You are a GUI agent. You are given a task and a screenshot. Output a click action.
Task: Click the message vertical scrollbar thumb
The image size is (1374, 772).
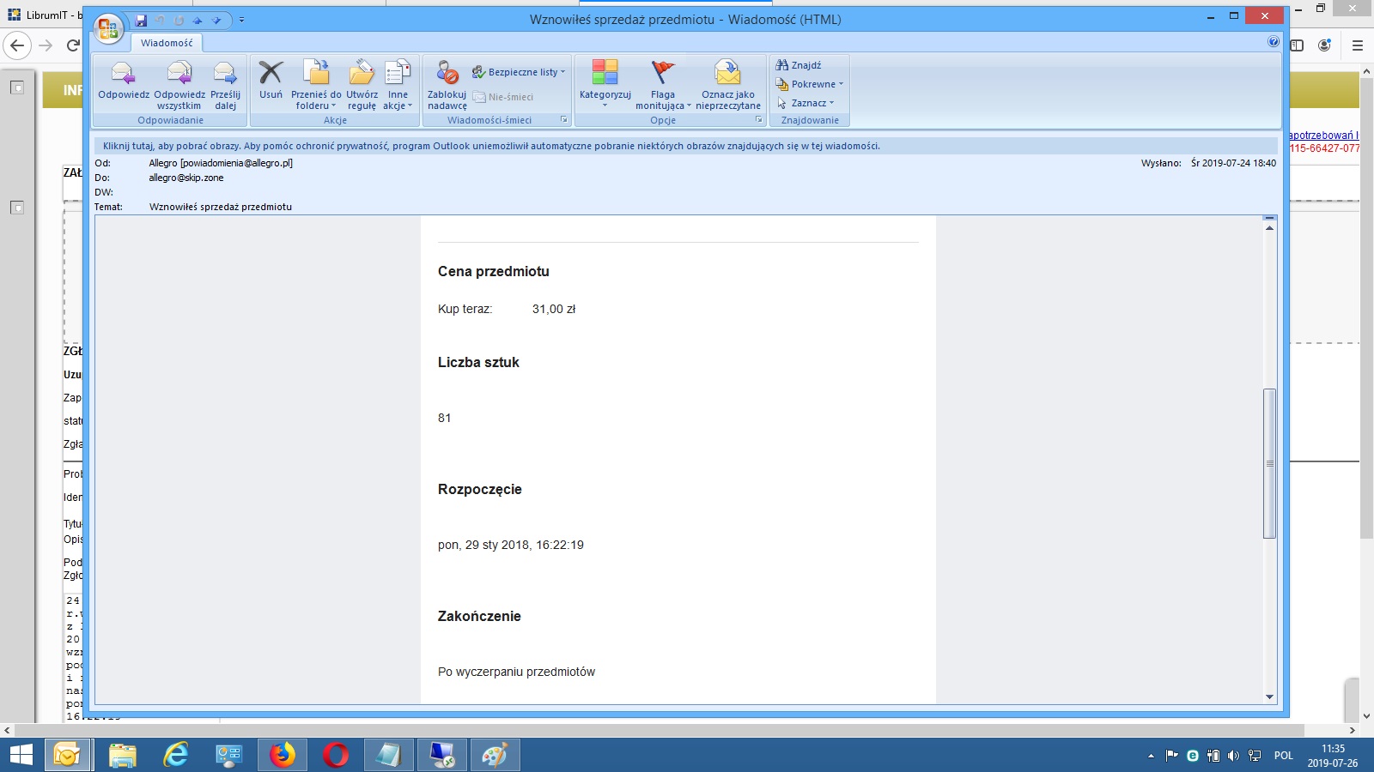pyautogui.click(x=1269, y=463)
